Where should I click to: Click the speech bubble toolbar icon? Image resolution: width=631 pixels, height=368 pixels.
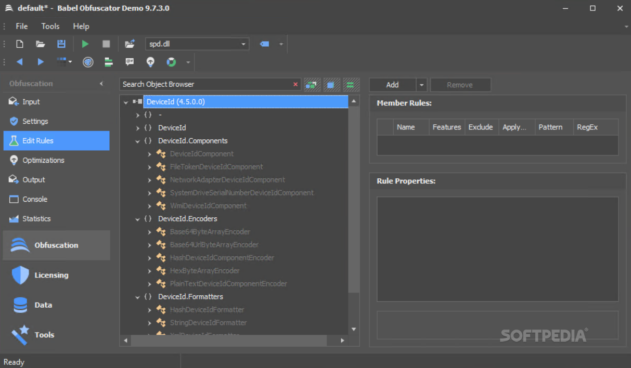pyautogui.click(x=130, y=62)
